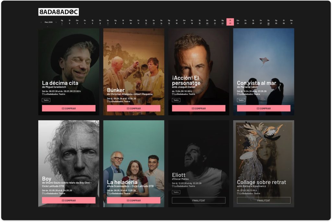Buy tickets for La décima cita
The height and width of the screenshot is (222, 332).
[x=69, y=108]
